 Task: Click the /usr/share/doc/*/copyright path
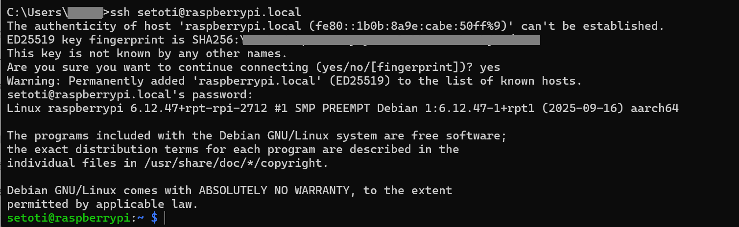point(236,163)
